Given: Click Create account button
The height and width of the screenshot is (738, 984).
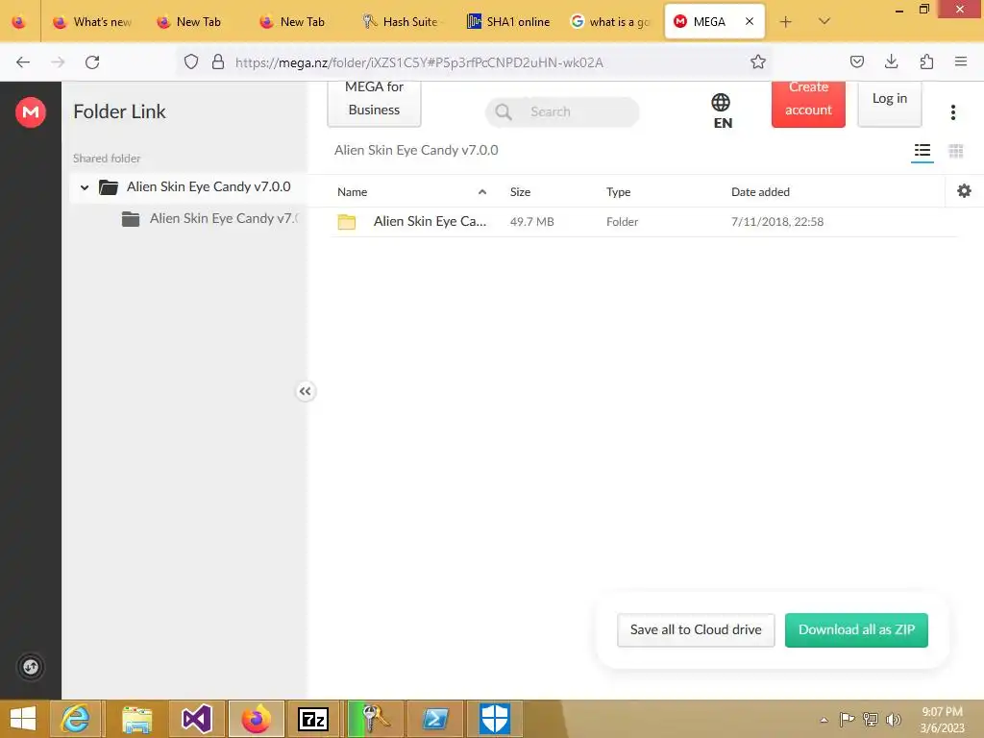Looking at the screenshot, I should [x=808, y=102].
